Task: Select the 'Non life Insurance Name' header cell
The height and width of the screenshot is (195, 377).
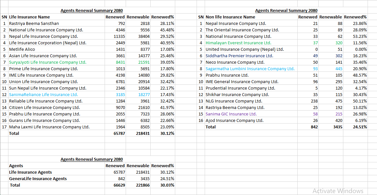Action: pyautogui.click(x=230, y=17)
